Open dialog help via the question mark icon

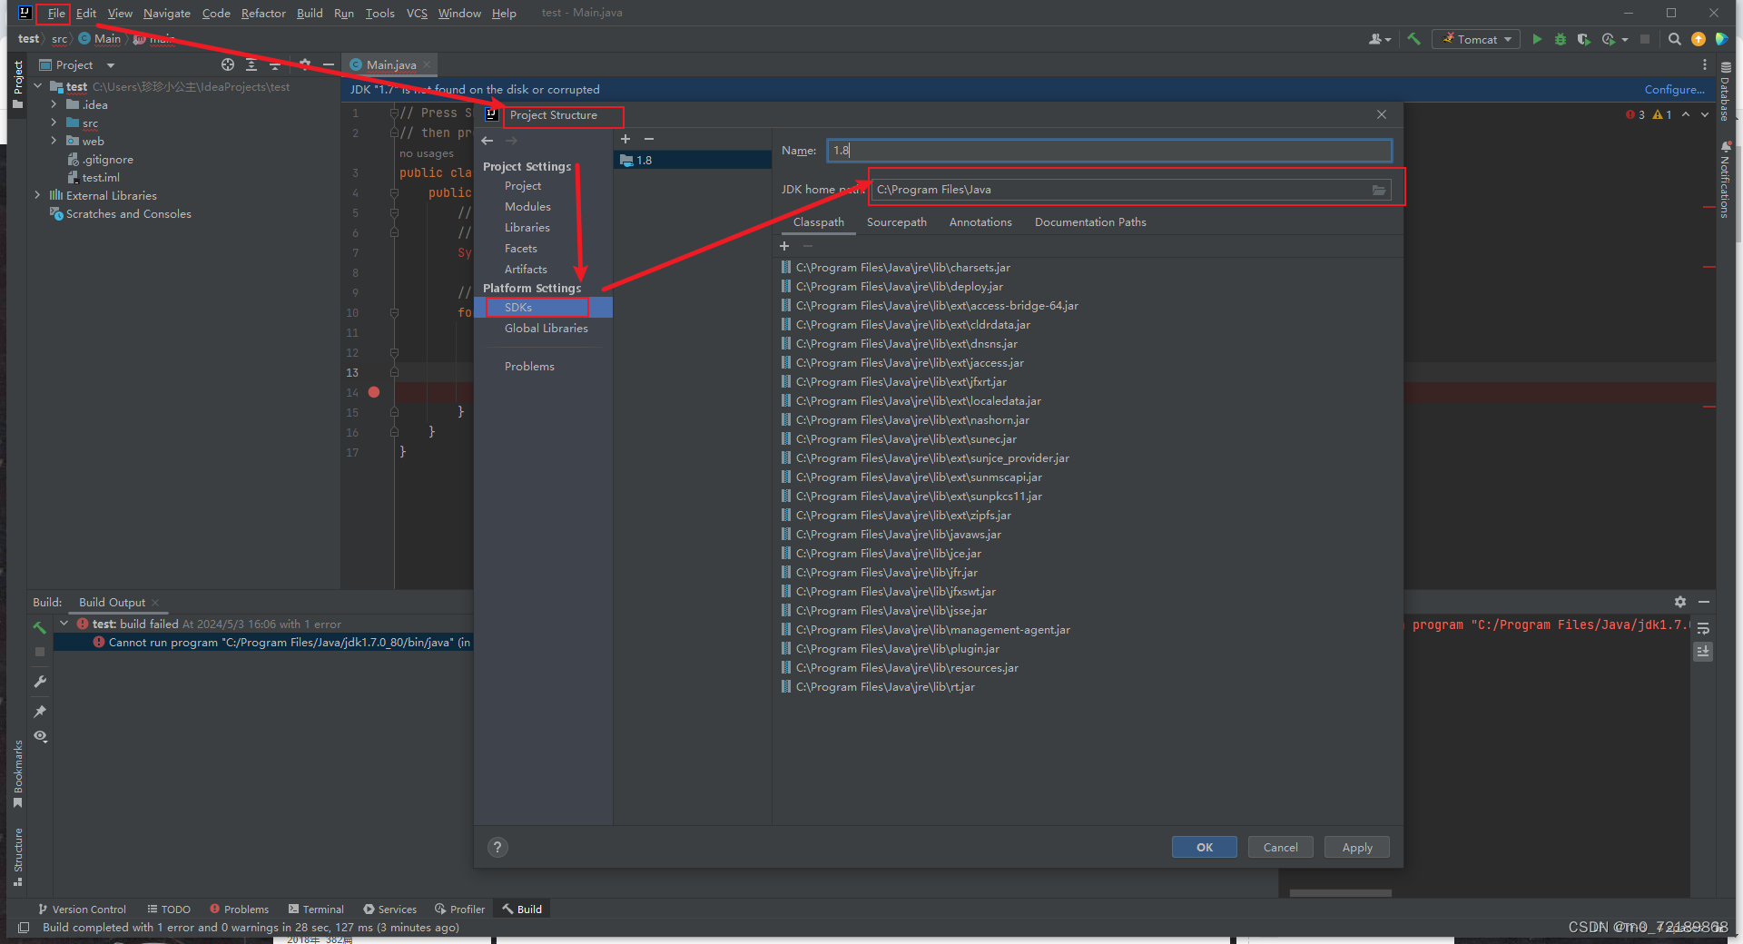pos(497,847)
